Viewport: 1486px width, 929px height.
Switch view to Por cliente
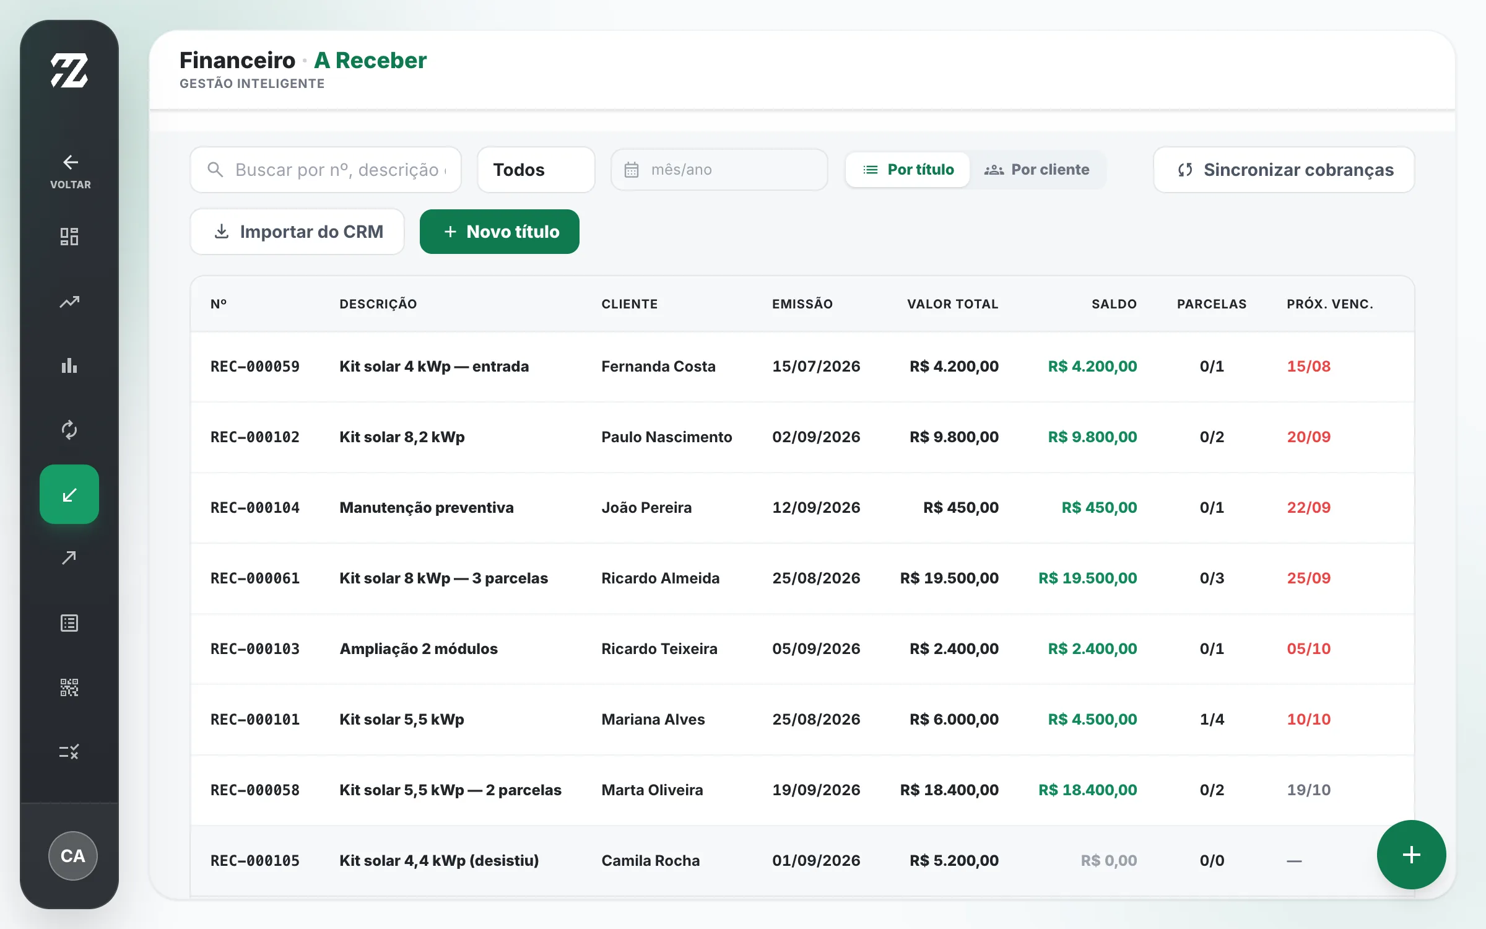[x=1037, y=170]
